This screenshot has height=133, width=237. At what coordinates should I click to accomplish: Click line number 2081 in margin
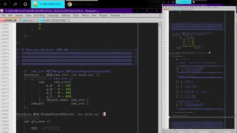pos(5,114)
